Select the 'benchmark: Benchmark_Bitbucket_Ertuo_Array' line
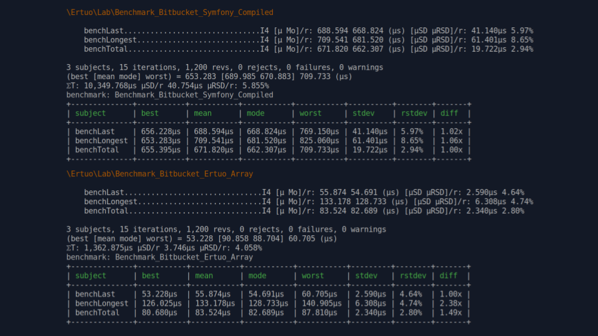Viewport: 598px width, 336px height. (x=160, y=257)
